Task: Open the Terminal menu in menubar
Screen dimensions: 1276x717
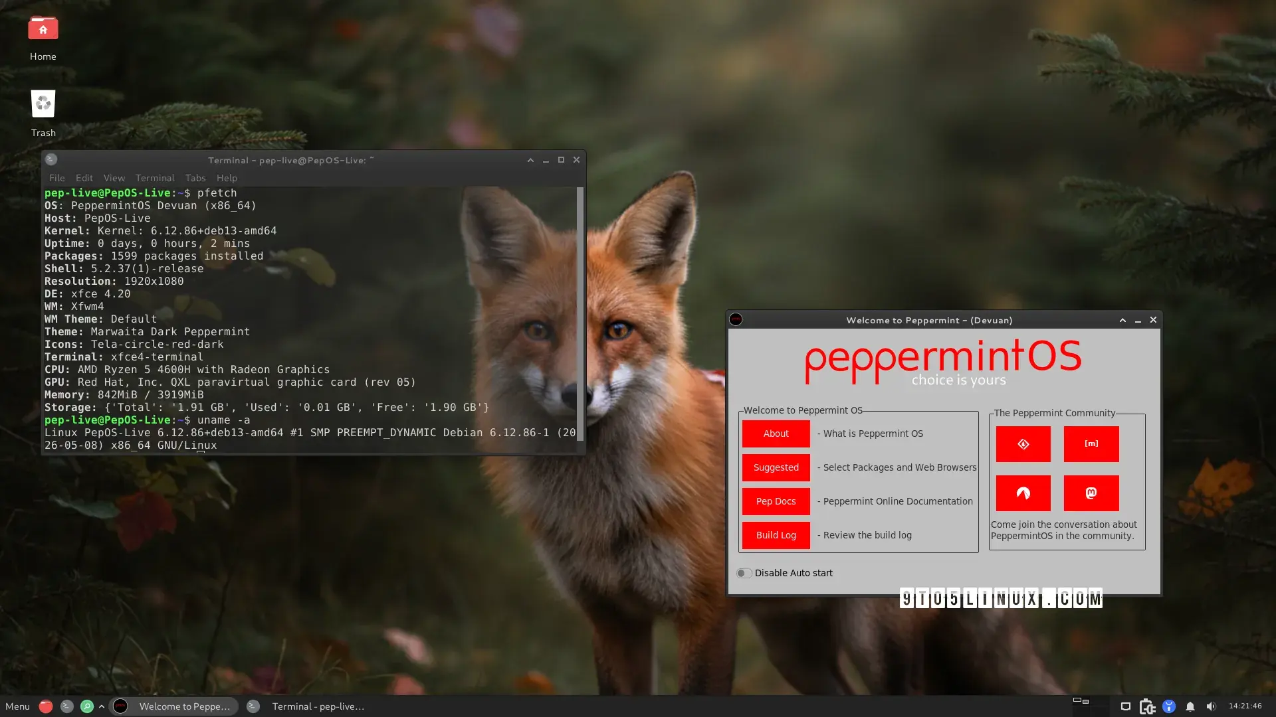Action: point(155,178)
